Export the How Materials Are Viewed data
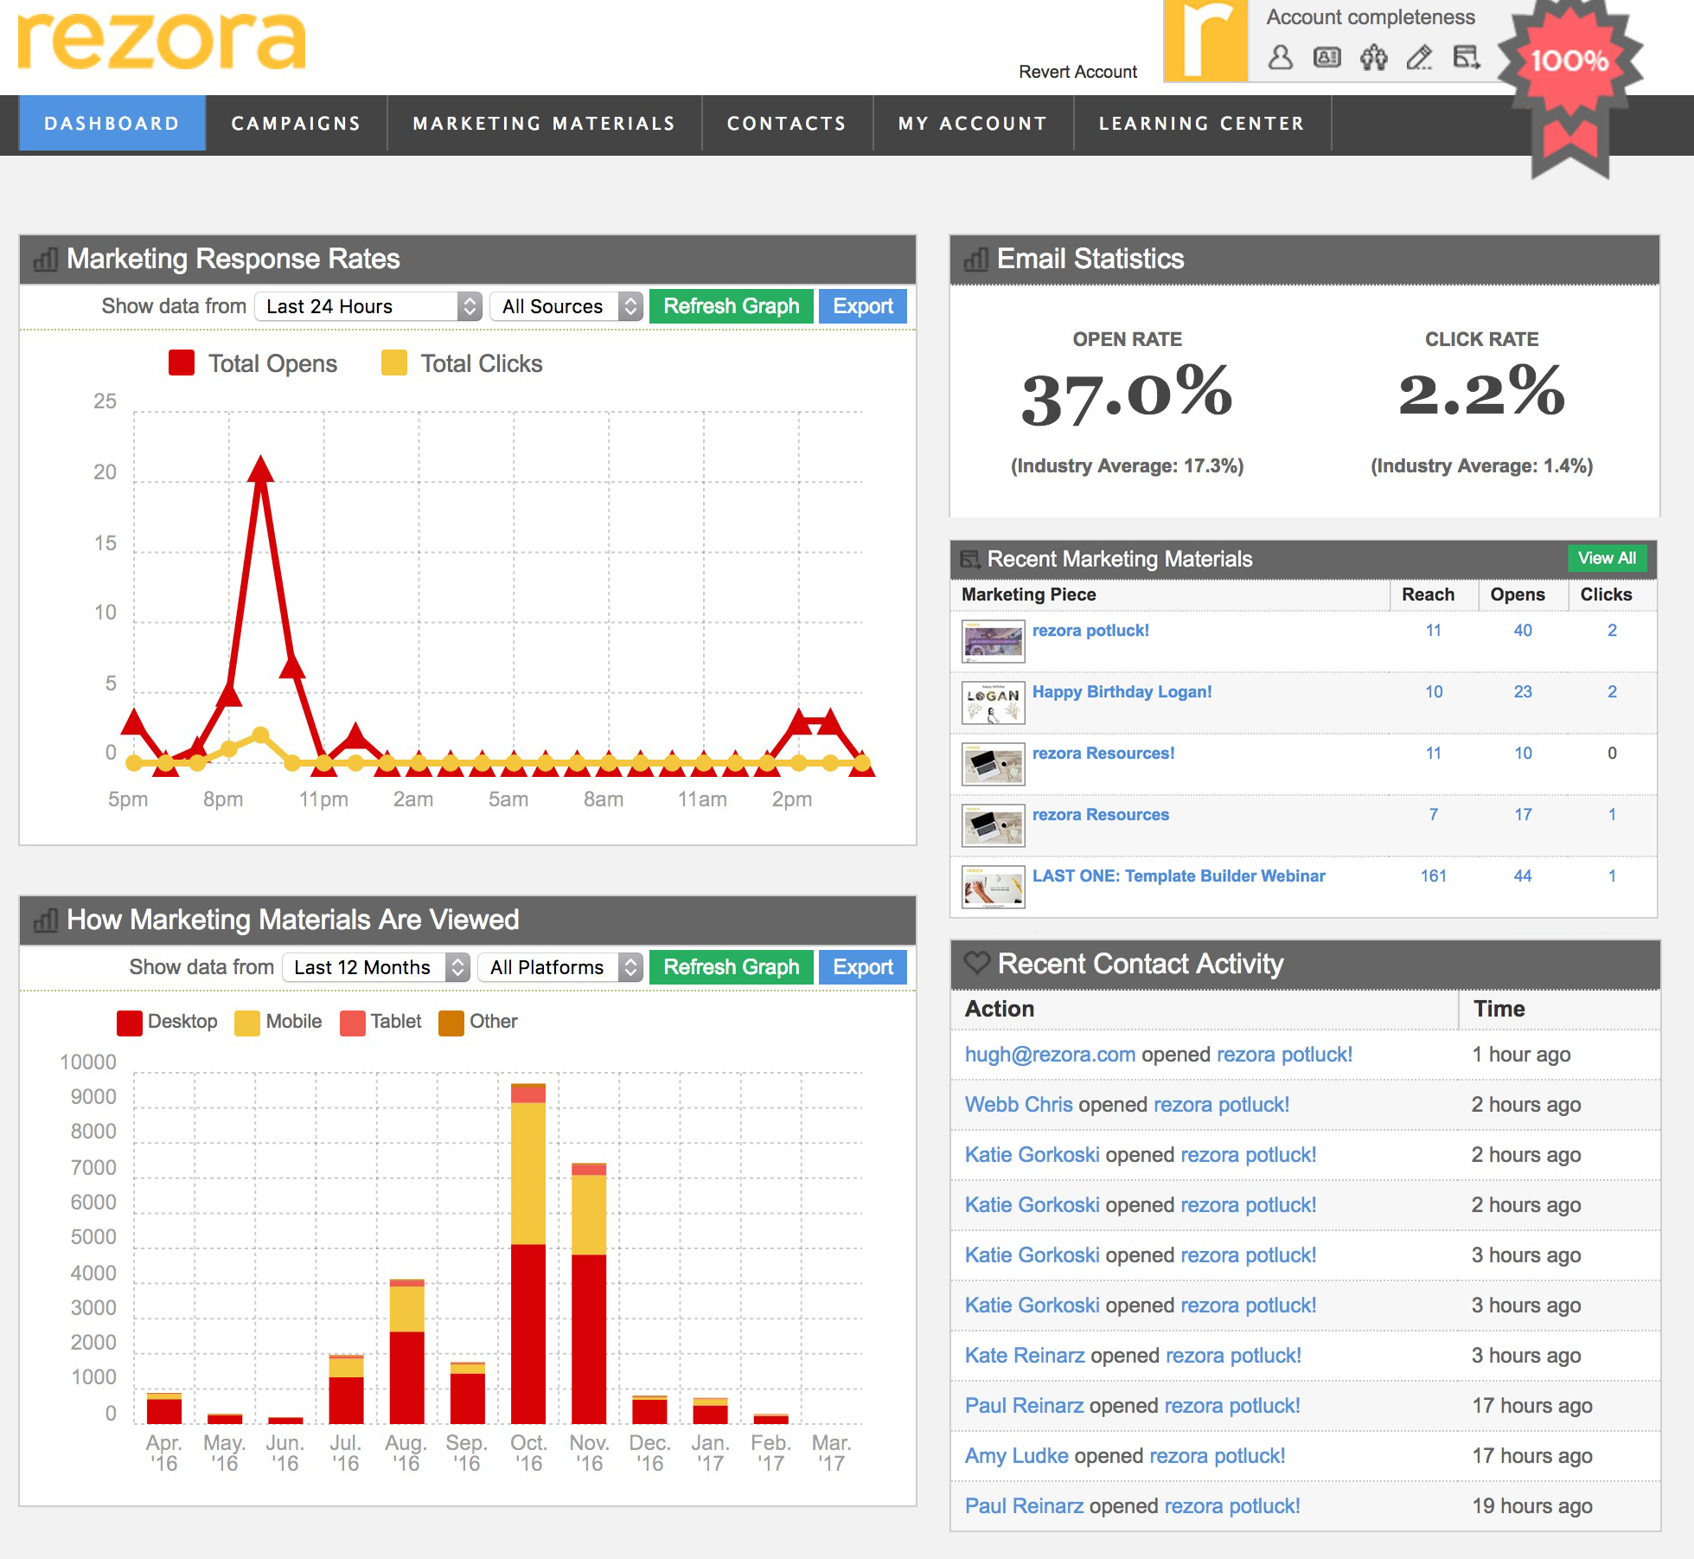This screenshot has height=1559, width=1694. [863, 967]
